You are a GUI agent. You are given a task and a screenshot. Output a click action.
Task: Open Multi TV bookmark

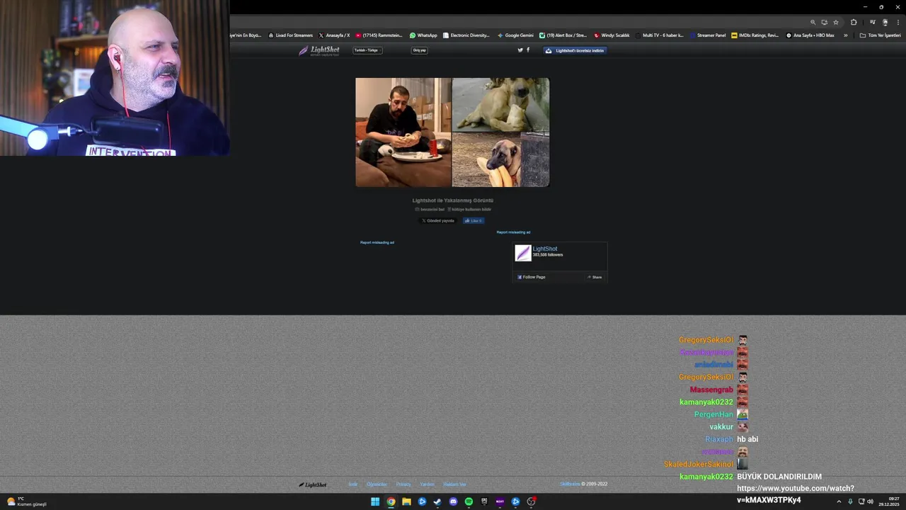[660, 35]
